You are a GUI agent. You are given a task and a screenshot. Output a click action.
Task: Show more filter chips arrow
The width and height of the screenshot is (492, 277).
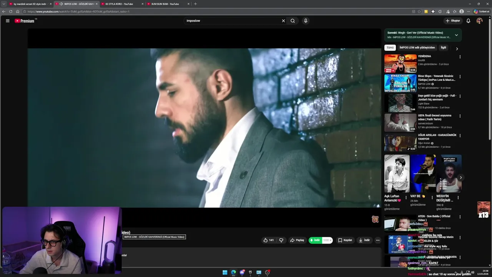(x=457, y=49)
